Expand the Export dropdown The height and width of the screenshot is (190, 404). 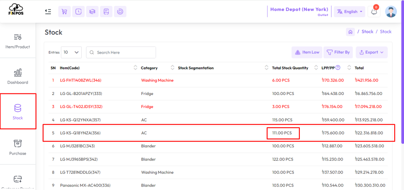coord(372,52)
